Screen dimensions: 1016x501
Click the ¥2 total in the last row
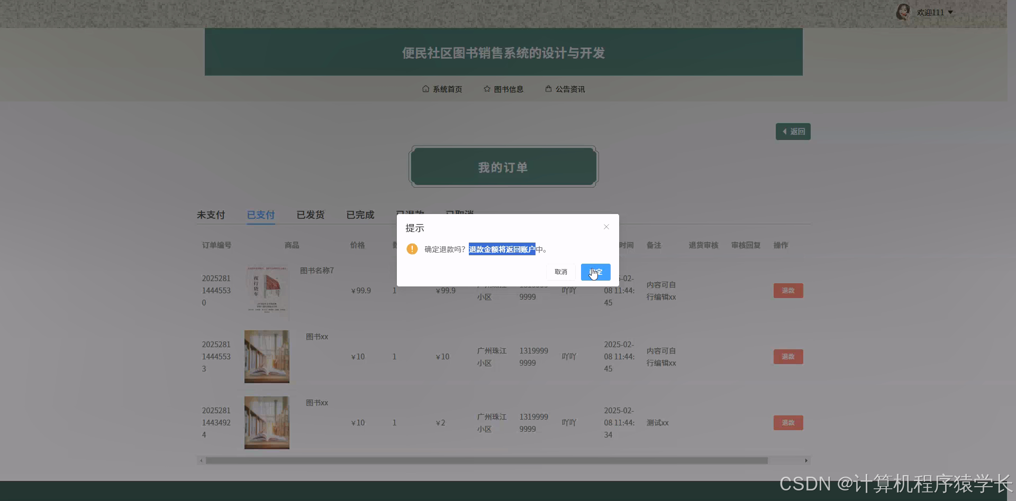click(440, 423)
